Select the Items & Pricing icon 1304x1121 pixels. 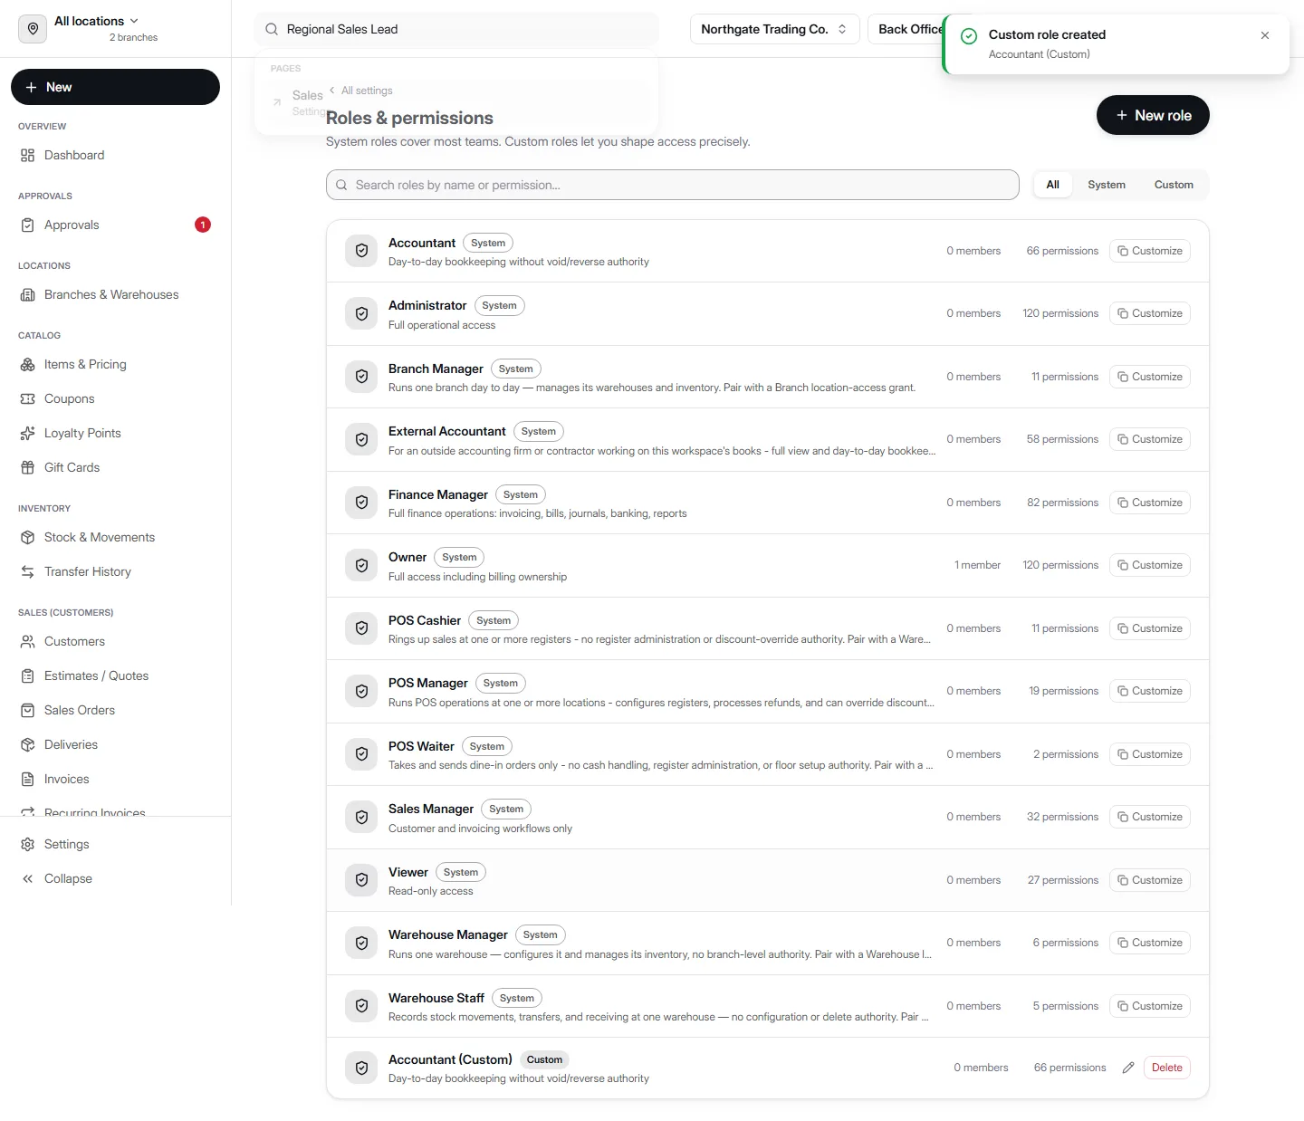tap(28, 365)
